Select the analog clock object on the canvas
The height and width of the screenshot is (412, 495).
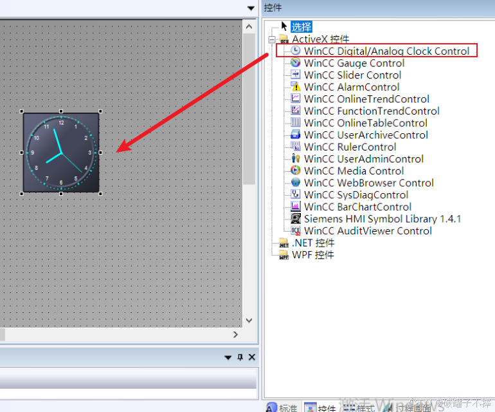pos(61,153)
